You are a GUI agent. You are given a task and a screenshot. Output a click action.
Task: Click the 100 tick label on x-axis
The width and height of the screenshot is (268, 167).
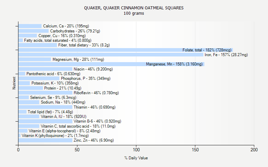136,150
